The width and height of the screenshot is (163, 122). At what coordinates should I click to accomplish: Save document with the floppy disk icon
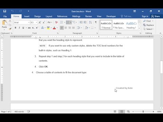[x=5, y=11]
